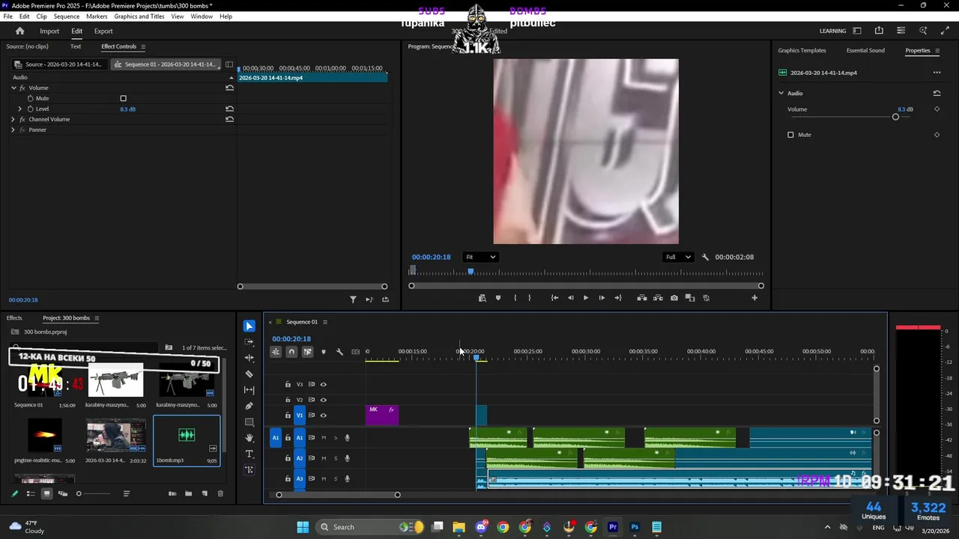The width and height of the screenshot is (959, 539).
Task: Select the Track Select Forward tool
Action: (249, 342)
